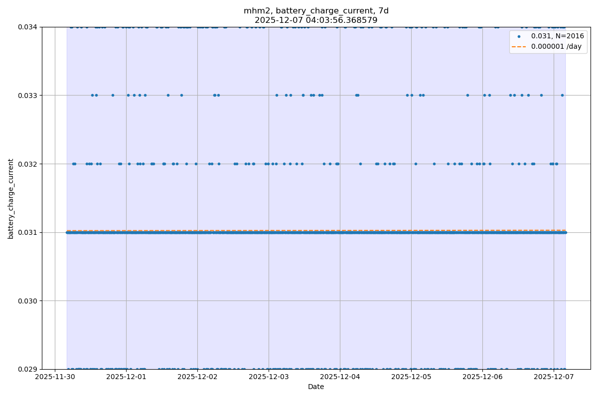Click the blue dot marker in the legend
This screenshot has height=398, width=598.
[519, 36]
